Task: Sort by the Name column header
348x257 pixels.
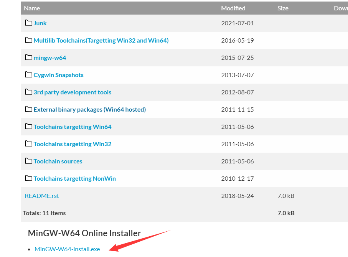Action: 32,8
